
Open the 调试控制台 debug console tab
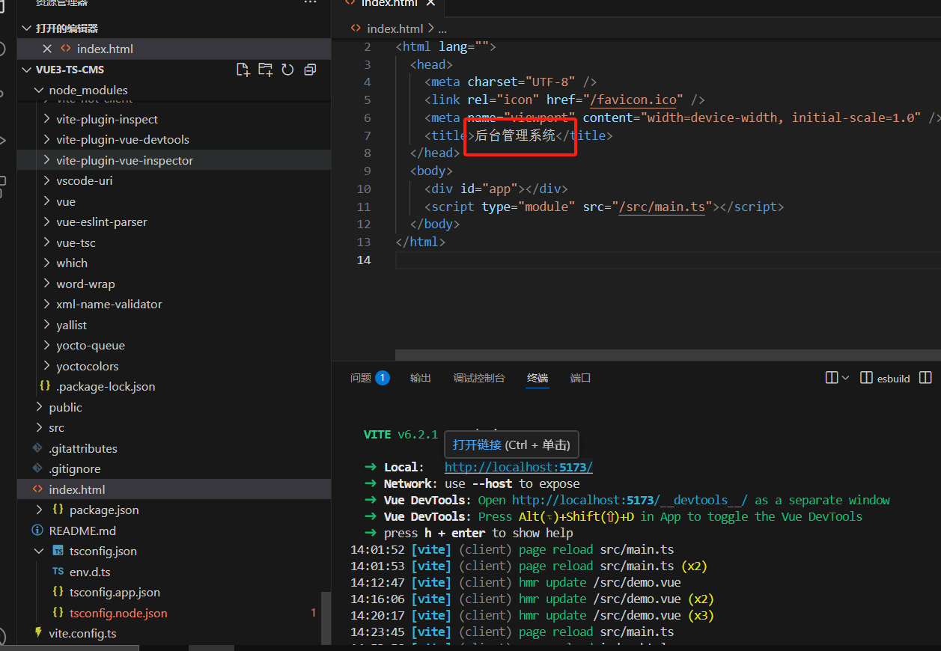(479, 378)
